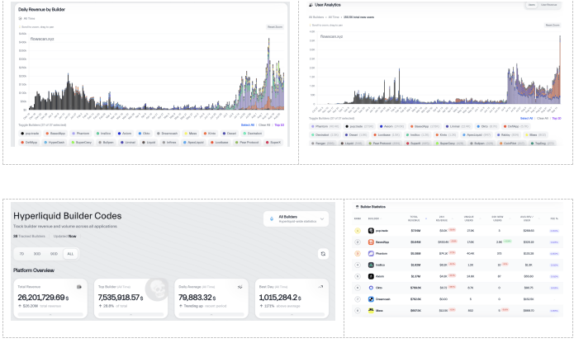Image resolution: width=574 pixels, height=343 pixels.
Task: Click the Insilico logo in Builder Statistics table
Action: coord(372,265)
